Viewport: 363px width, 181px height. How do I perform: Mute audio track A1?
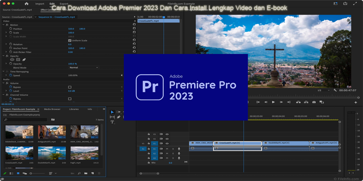pyautogui.click(x=167, y=149)
